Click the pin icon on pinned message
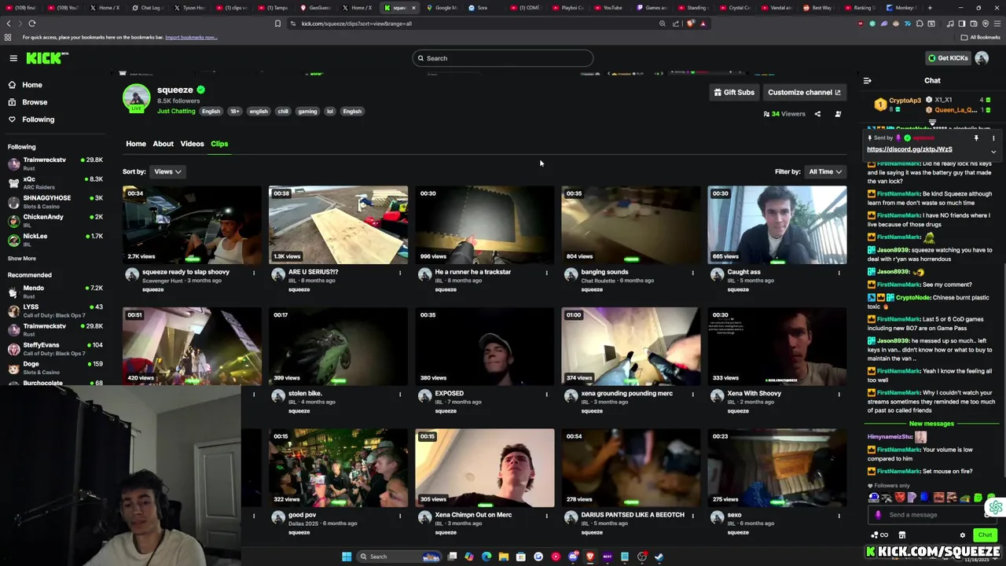Image resolution: width=1006 pixels, height=566 pixels. (976, 138)
